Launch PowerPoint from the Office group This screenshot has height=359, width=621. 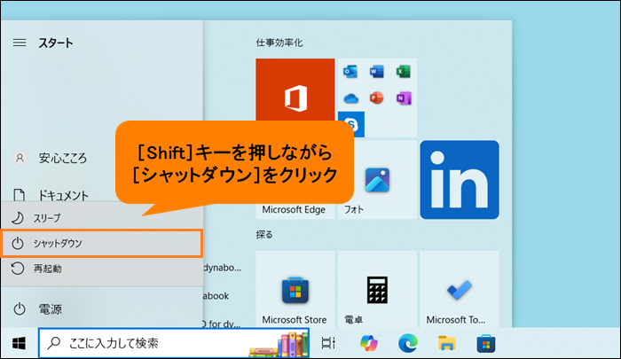(x=377, y=98)
